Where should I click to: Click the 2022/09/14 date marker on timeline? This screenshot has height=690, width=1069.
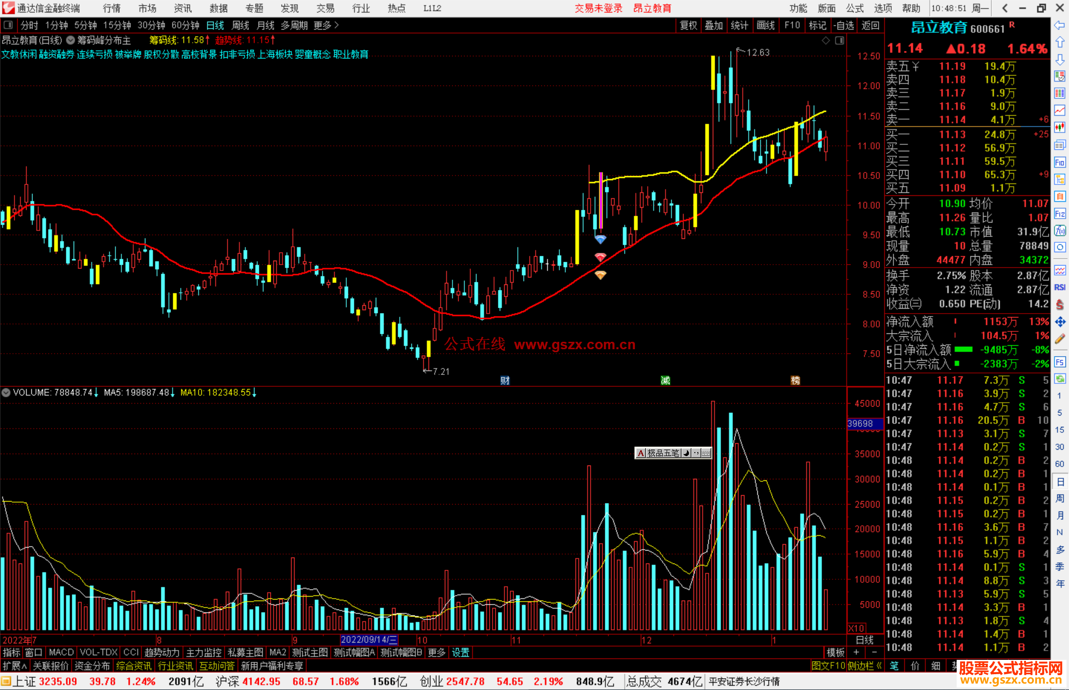click(x=369, y=640)
